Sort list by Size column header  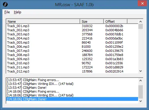point(92,22)
